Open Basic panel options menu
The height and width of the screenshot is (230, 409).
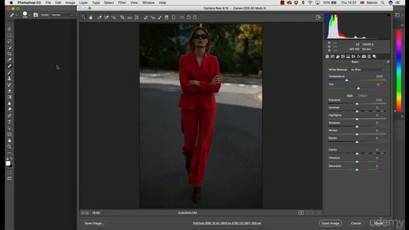tap(388, 62)
